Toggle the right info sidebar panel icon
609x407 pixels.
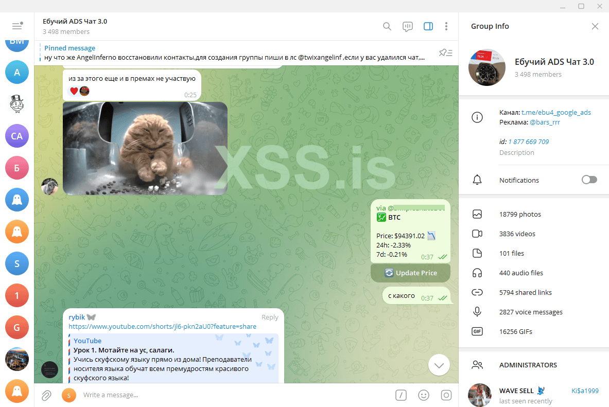[428, 26]
